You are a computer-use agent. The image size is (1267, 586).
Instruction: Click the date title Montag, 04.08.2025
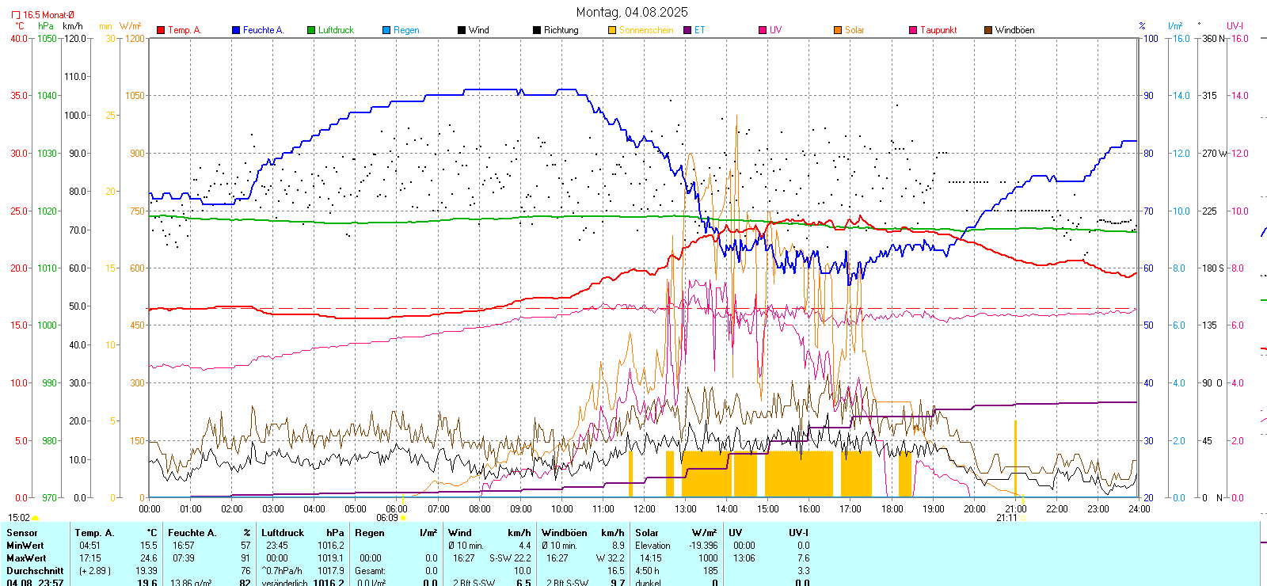[632, 12]
